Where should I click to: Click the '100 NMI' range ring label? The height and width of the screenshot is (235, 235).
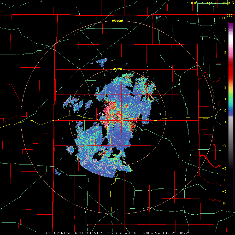click(117, 21)
